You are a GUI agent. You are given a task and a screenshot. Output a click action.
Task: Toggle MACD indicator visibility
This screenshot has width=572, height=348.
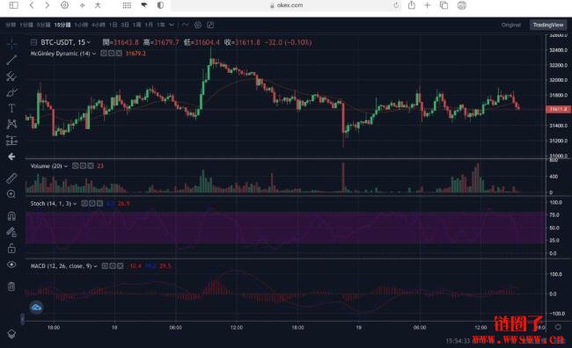[105, 266]
